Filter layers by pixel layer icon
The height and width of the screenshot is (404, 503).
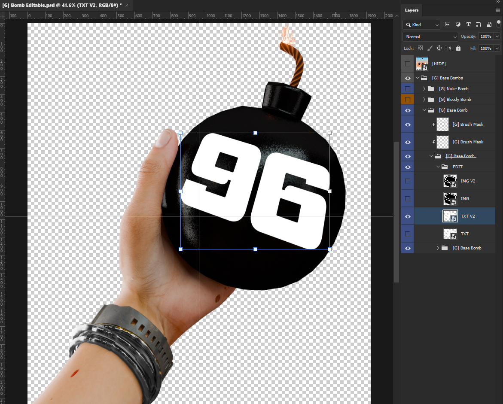click(x=448, y=24)
